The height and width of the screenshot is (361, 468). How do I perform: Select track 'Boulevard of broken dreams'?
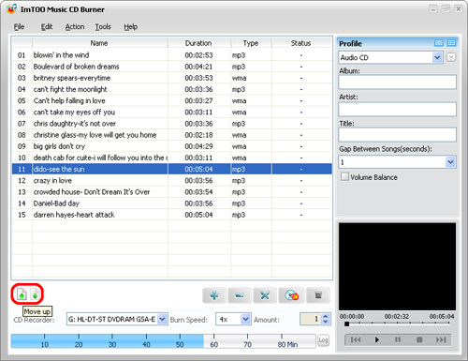[172, 67]
